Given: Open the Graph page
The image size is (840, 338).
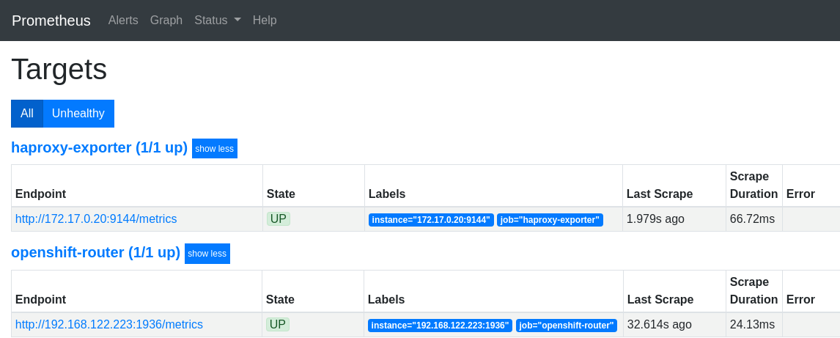Looking at the screenshot, I should pos(166,21).
